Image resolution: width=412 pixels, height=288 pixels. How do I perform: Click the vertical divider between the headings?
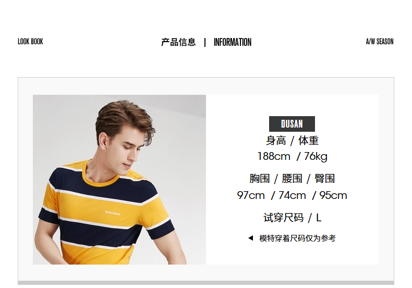[205, 42]
